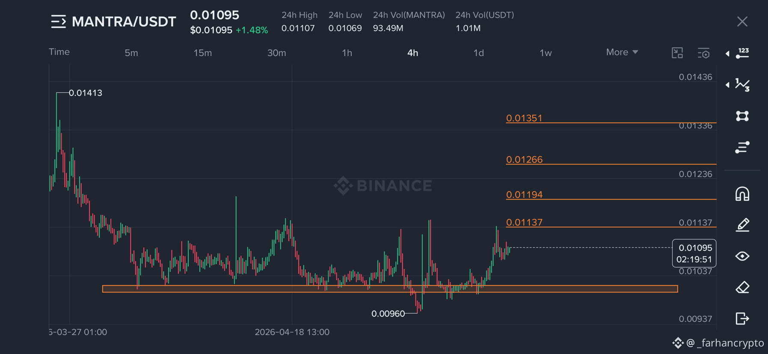The width and height of the screenshot is (768, 354).
Task: Click the @_farhancrypto username text
Action: pos(725,343)
